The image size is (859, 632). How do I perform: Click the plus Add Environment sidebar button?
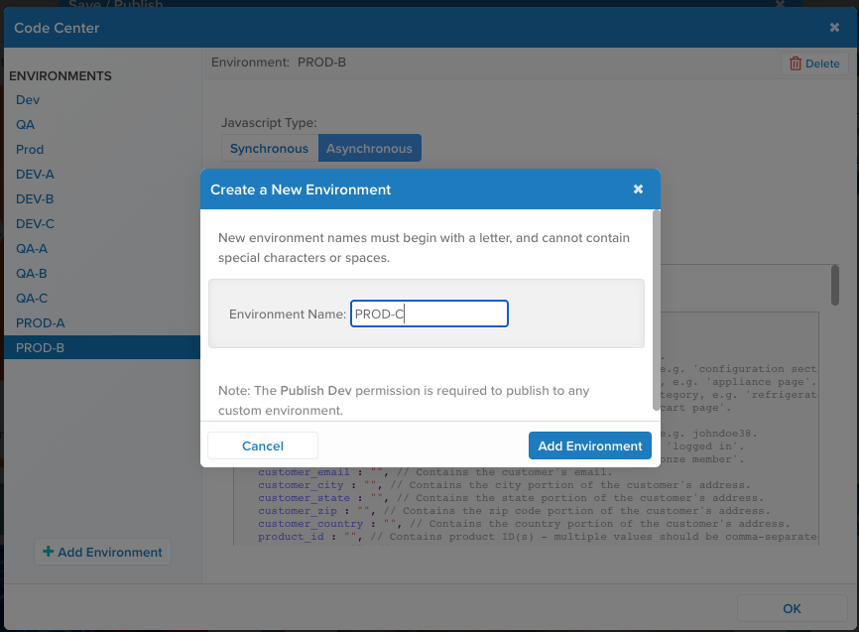(x=102, y=553)
